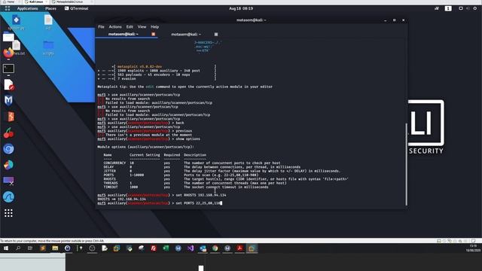Open Chromium browser dock icon
Screen dimensions: 482x271
8,149
